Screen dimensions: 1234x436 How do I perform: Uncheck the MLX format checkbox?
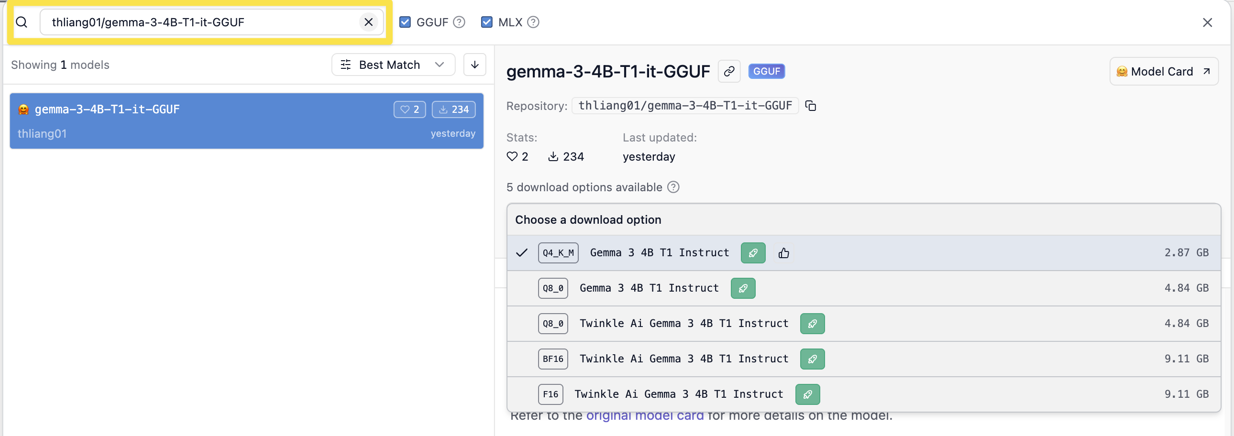pos(487,22)
